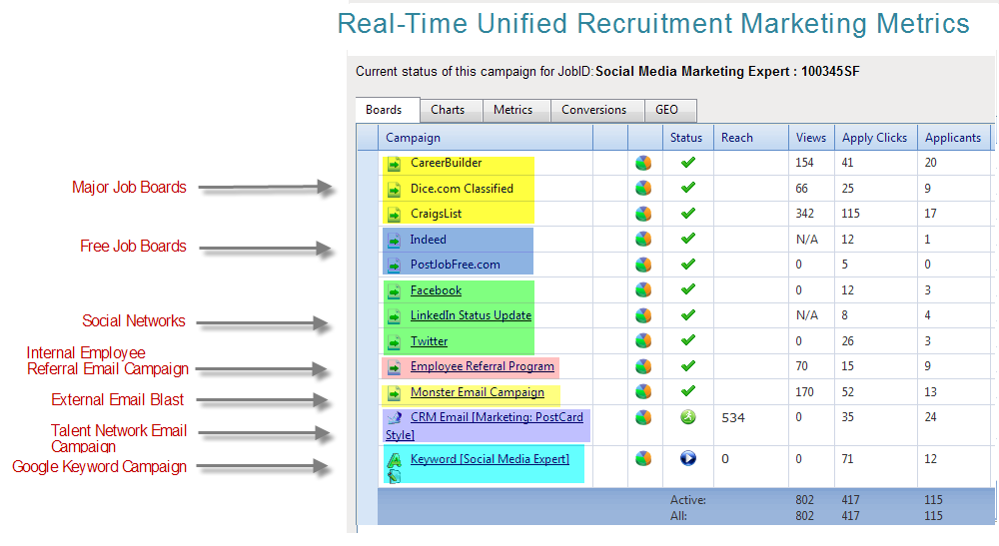Image resolution: width=999 pixels, height=546 pixels.
Task: Click the Twitter row's green arrow icon
Action: pos(395,342)
